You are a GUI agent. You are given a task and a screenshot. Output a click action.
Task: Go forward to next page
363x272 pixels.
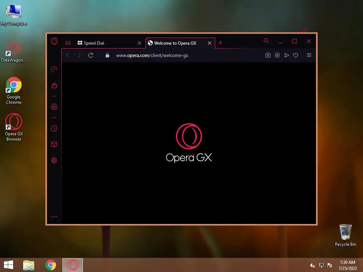(79, 55)
